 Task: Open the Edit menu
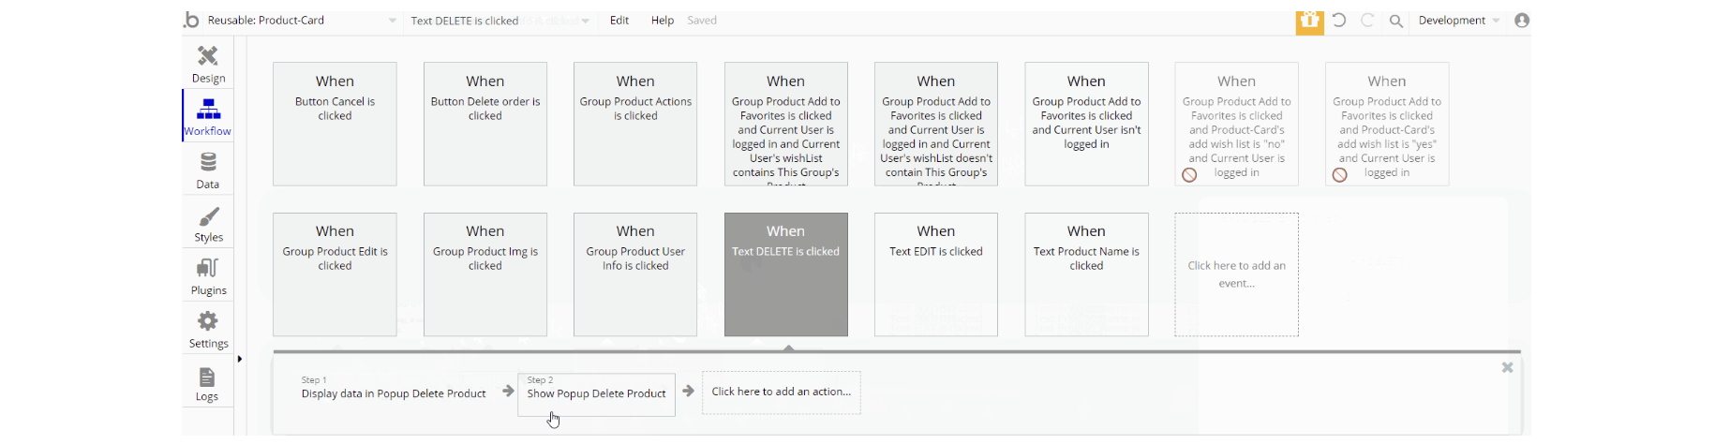tap(619, 21)
